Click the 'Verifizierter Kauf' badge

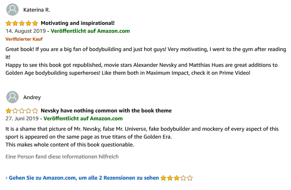[24, 39]
